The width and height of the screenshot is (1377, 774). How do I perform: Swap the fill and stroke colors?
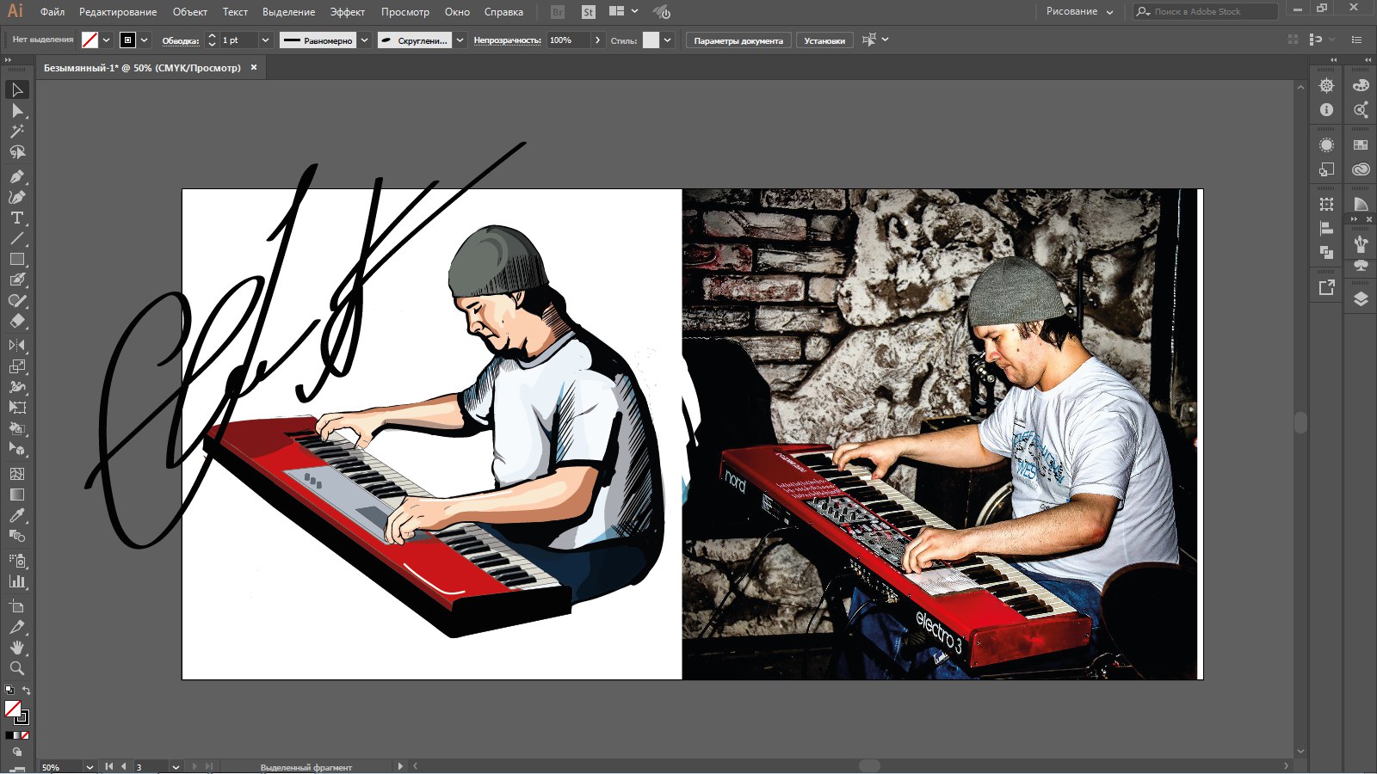26,691
